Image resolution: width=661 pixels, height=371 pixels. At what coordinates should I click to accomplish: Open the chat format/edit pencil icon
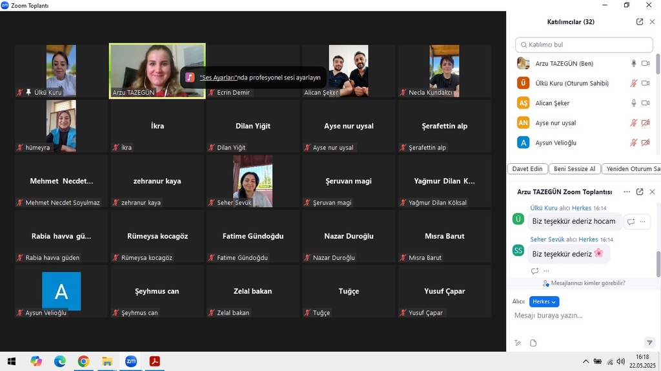517,343
